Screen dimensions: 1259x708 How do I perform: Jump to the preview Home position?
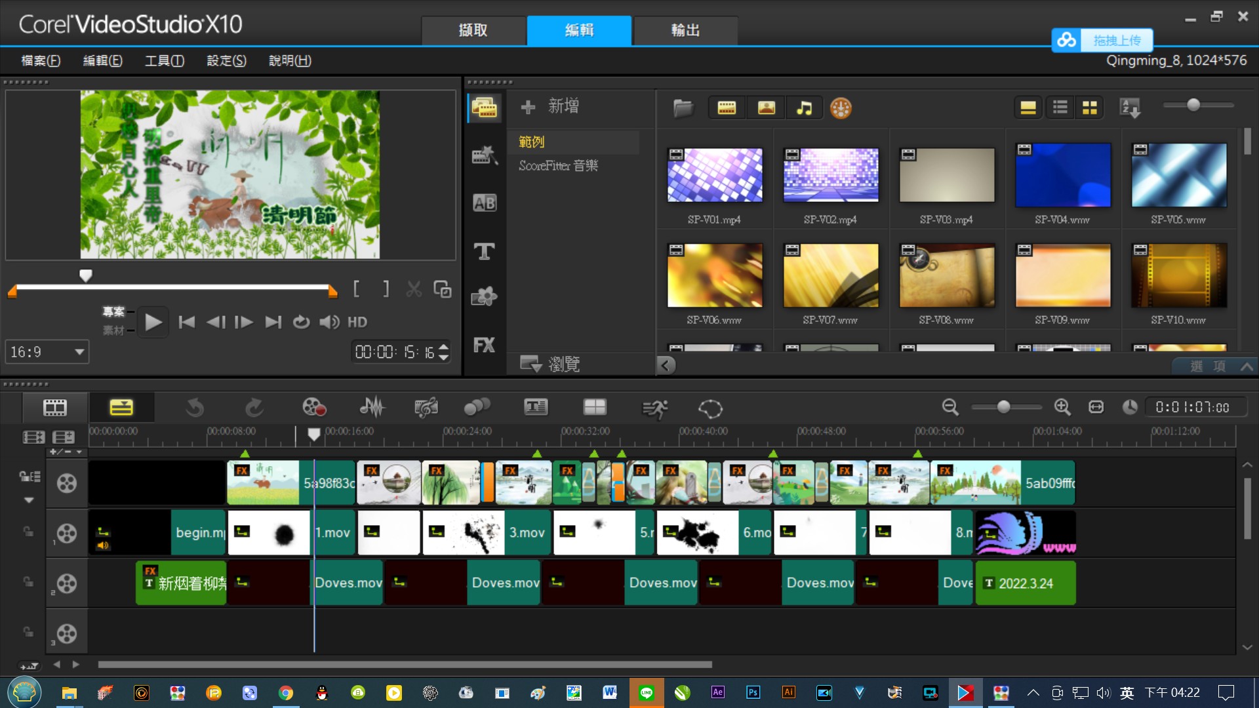pos(187,322)
